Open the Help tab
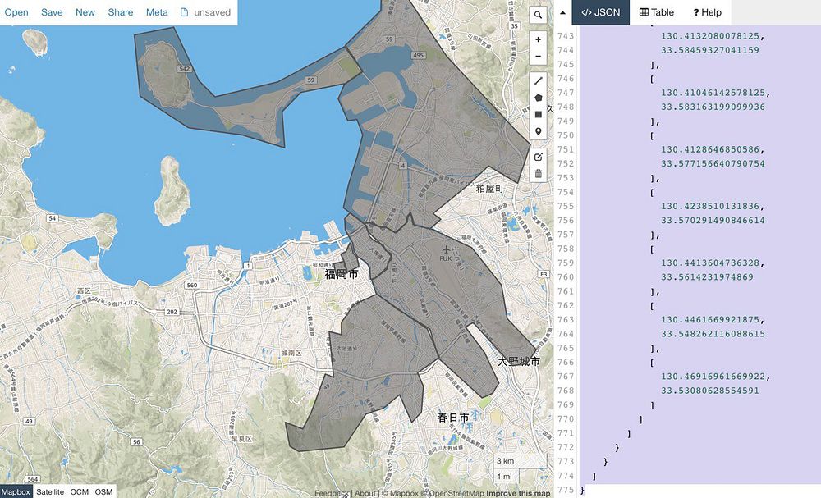Screen dimensions: 821x498 (x=708, y=12)
